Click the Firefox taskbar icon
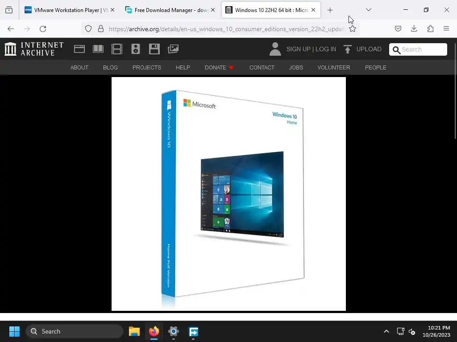Viewport: 457px width, 342px height. (x=154, y=331)
